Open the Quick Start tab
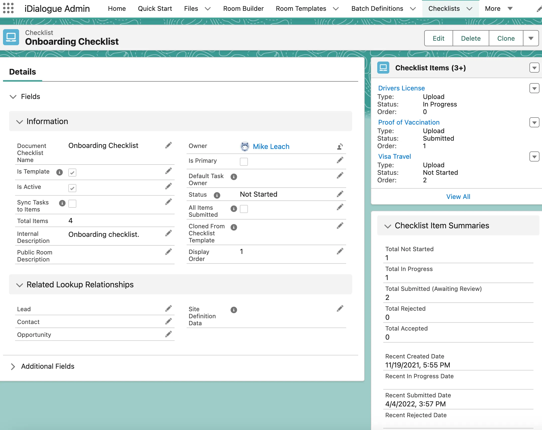Viewport: 542px width, 430px height. [x=155, y=9]
